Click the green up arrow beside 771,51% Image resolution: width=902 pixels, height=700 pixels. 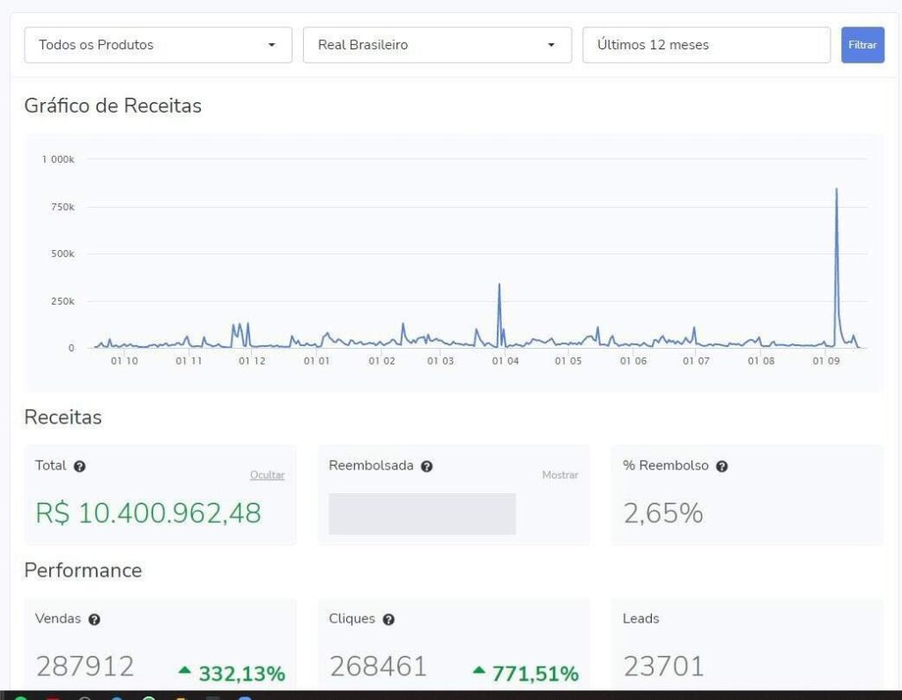tap(478, 671)
